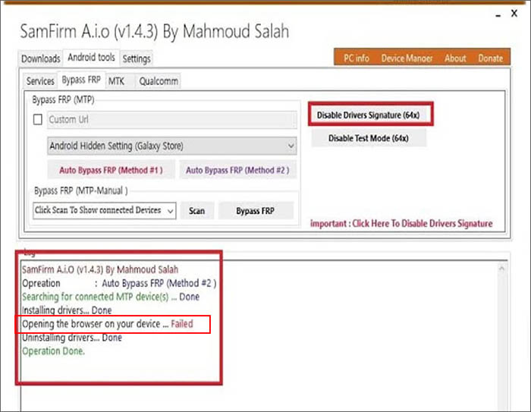Click Disable Test Mode (64x)
The width and height of the screenshot is (531, 412).
[369, 138]
